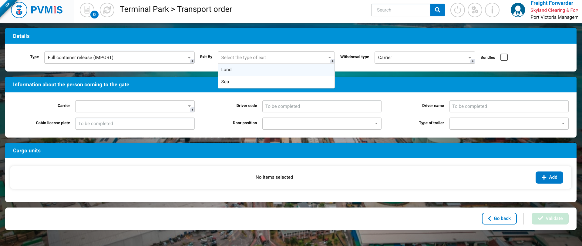Screen dimensions: 582x246
Task: Open the documents icon with zero badge
Action: pos(87,10)
